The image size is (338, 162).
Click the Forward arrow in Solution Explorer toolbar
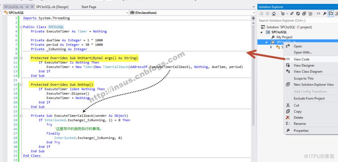[x=268, y=14]
